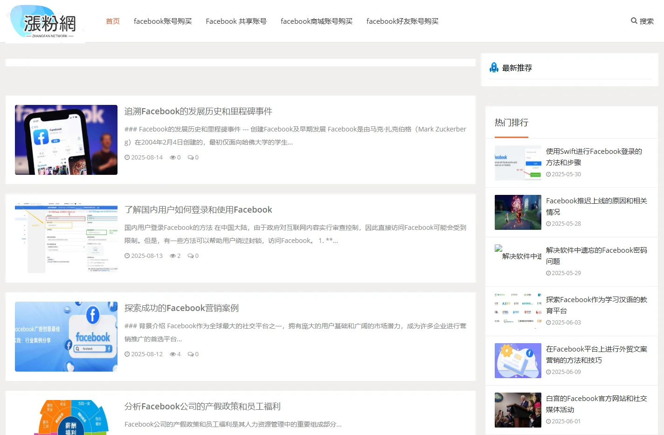This screenshot has width=664, height=435.
Task: Click eye views icon on 2025-08-14 article
Action: (173, 158)
